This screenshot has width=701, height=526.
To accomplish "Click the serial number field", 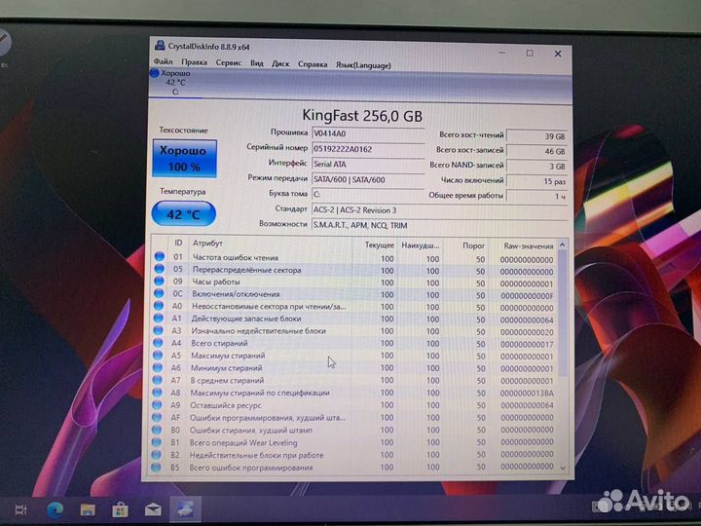I will [x=366, y=148].
